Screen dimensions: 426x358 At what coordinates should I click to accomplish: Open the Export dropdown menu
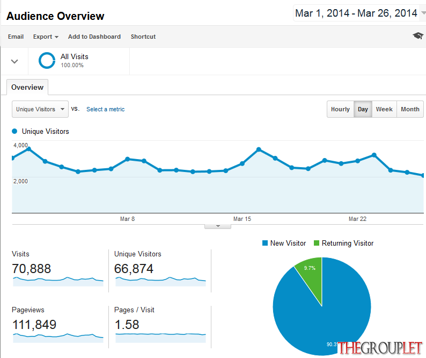click(46, 37)
